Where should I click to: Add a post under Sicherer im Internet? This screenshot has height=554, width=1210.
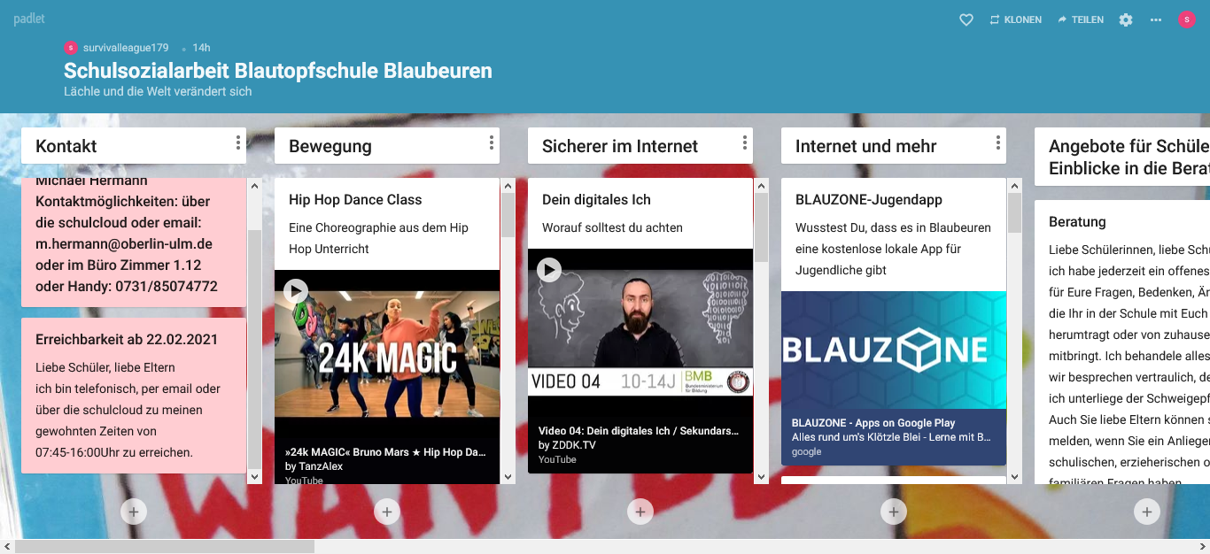pos(640,511)
